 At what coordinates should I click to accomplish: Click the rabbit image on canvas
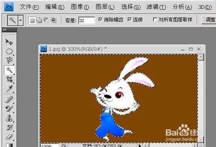click(122, 99)
